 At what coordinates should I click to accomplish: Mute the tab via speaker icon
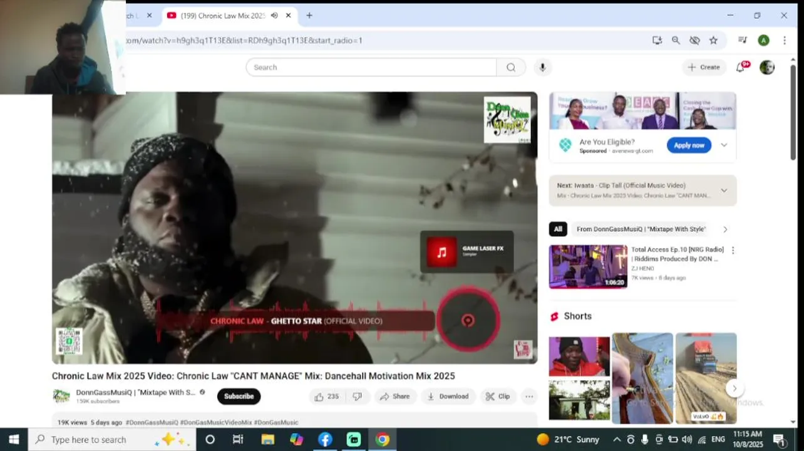(x=274, y=16)
